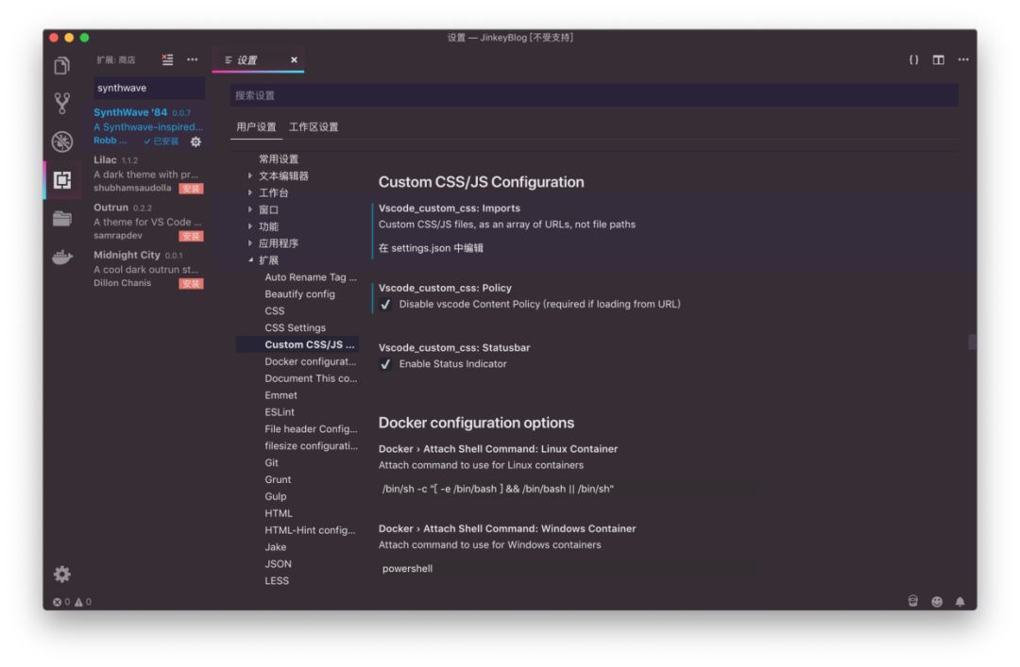The image size is (1020, 667).
Task: Click the synthwave extensions search box
Action: pyautogui.click(x=149, y=88)
